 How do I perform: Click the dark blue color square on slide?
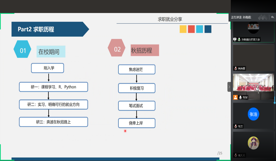pos(208,29)
